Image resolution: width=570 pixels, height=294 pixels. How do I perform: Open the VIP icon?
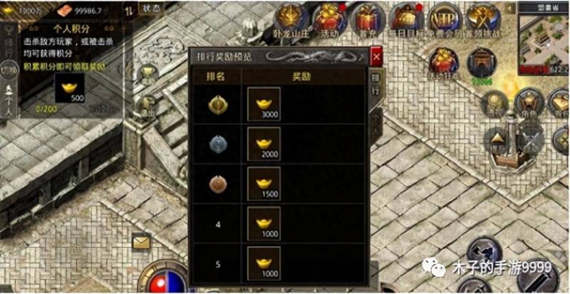click(444, 19)
